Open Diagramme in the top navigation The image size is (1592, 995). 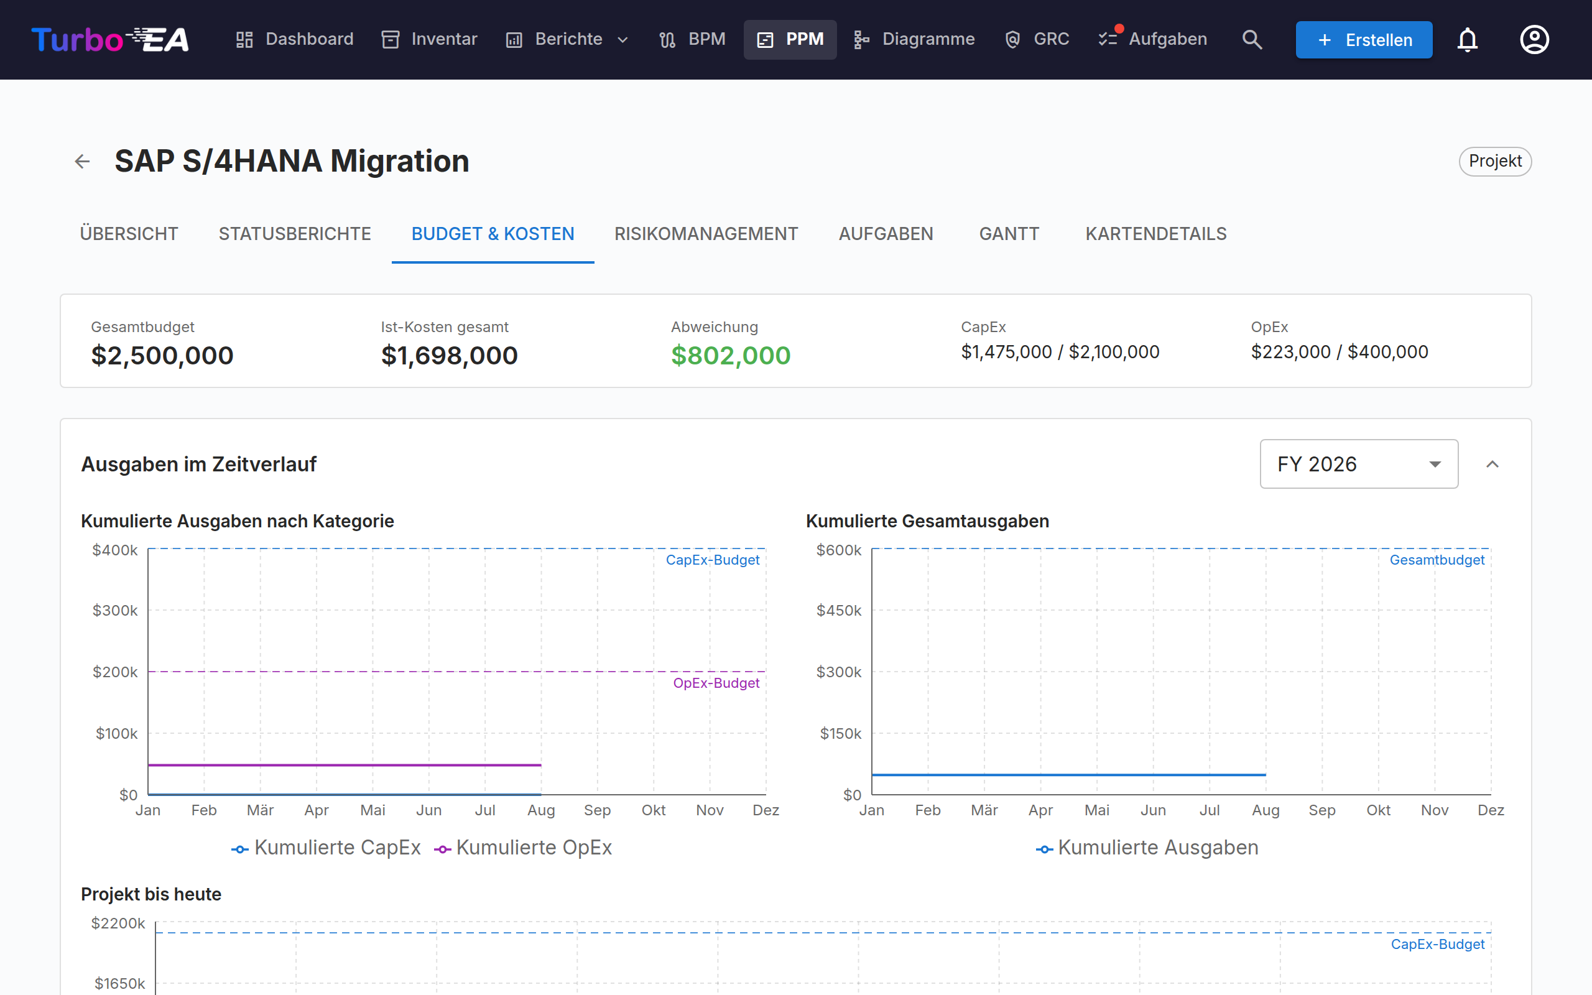(914, 39)
